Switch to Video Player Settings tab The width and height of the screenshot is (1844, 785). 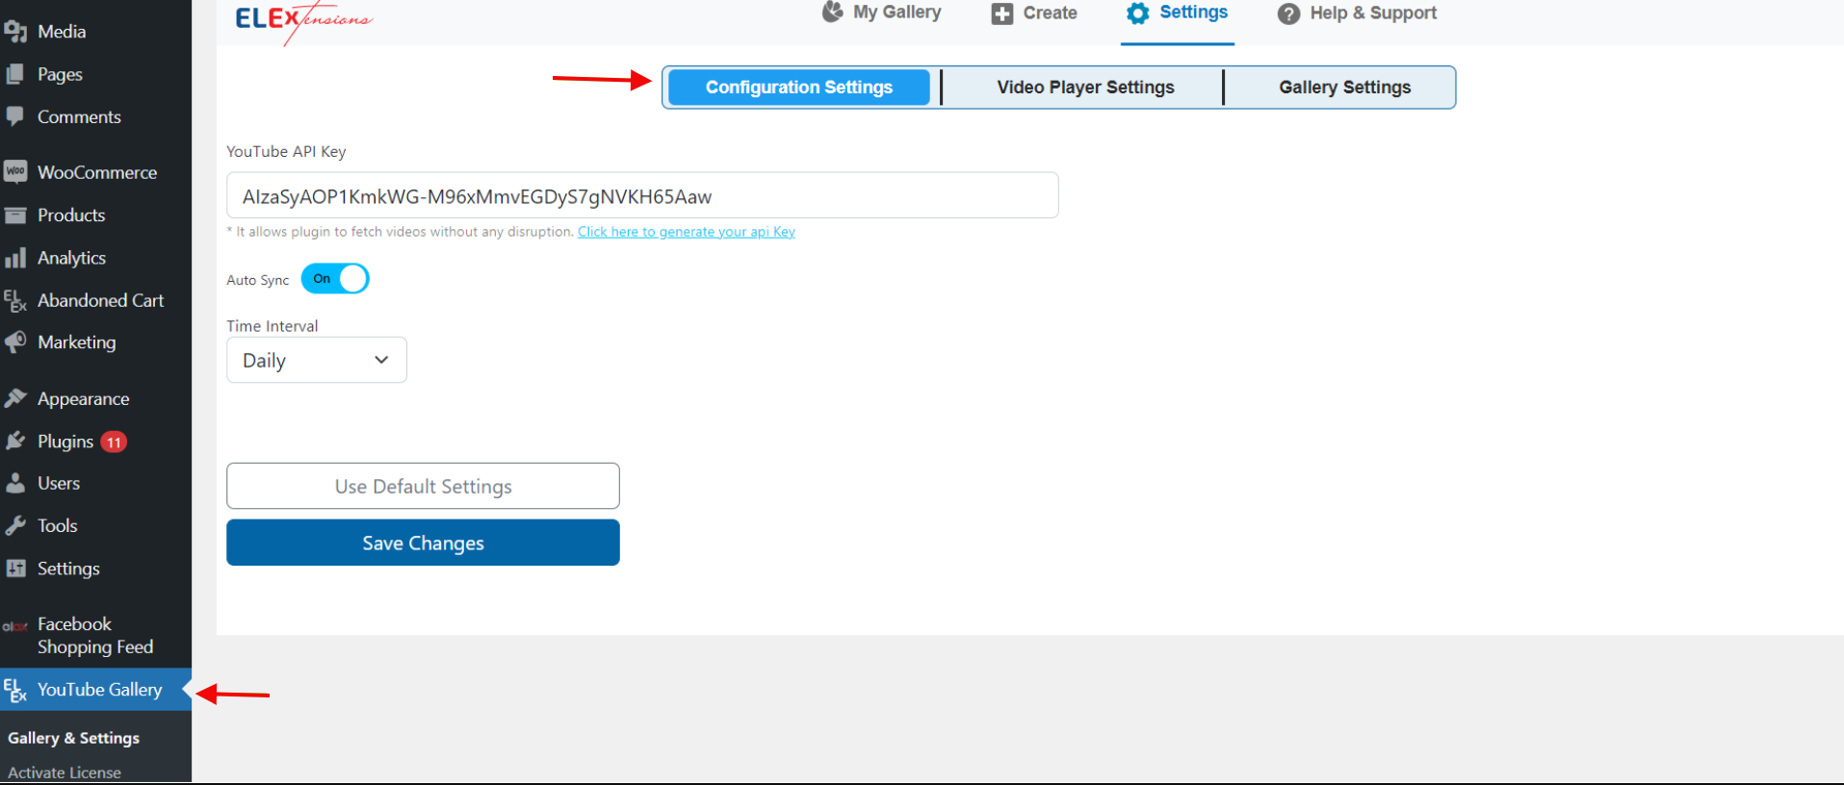[1085, 88]
